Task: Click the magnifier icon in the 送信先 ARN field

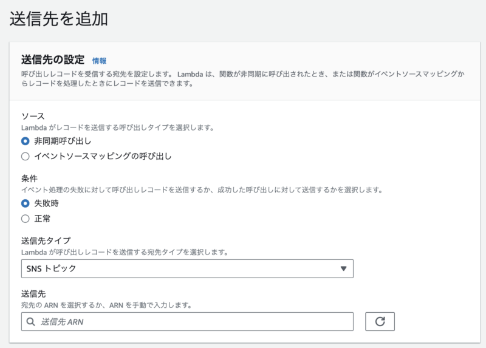Action: tap(30, 321)
